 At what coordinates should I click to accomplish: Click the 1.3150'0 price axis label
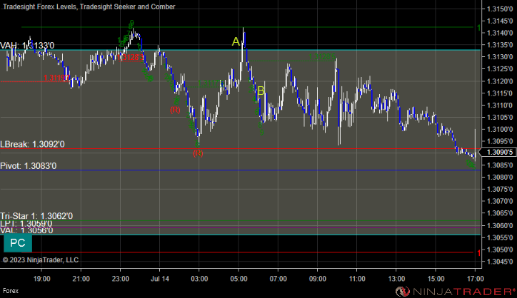[500, 9]
